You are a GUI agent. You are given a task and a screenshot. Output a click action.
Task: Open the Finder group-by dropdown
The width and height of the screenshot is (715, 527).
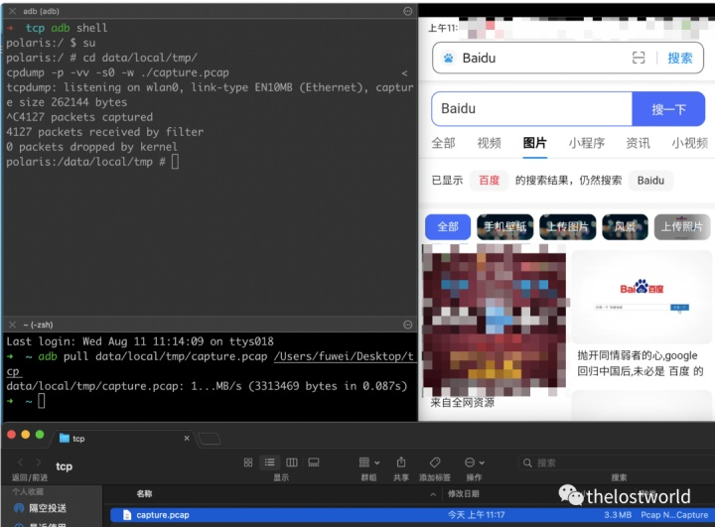point(368,462)
